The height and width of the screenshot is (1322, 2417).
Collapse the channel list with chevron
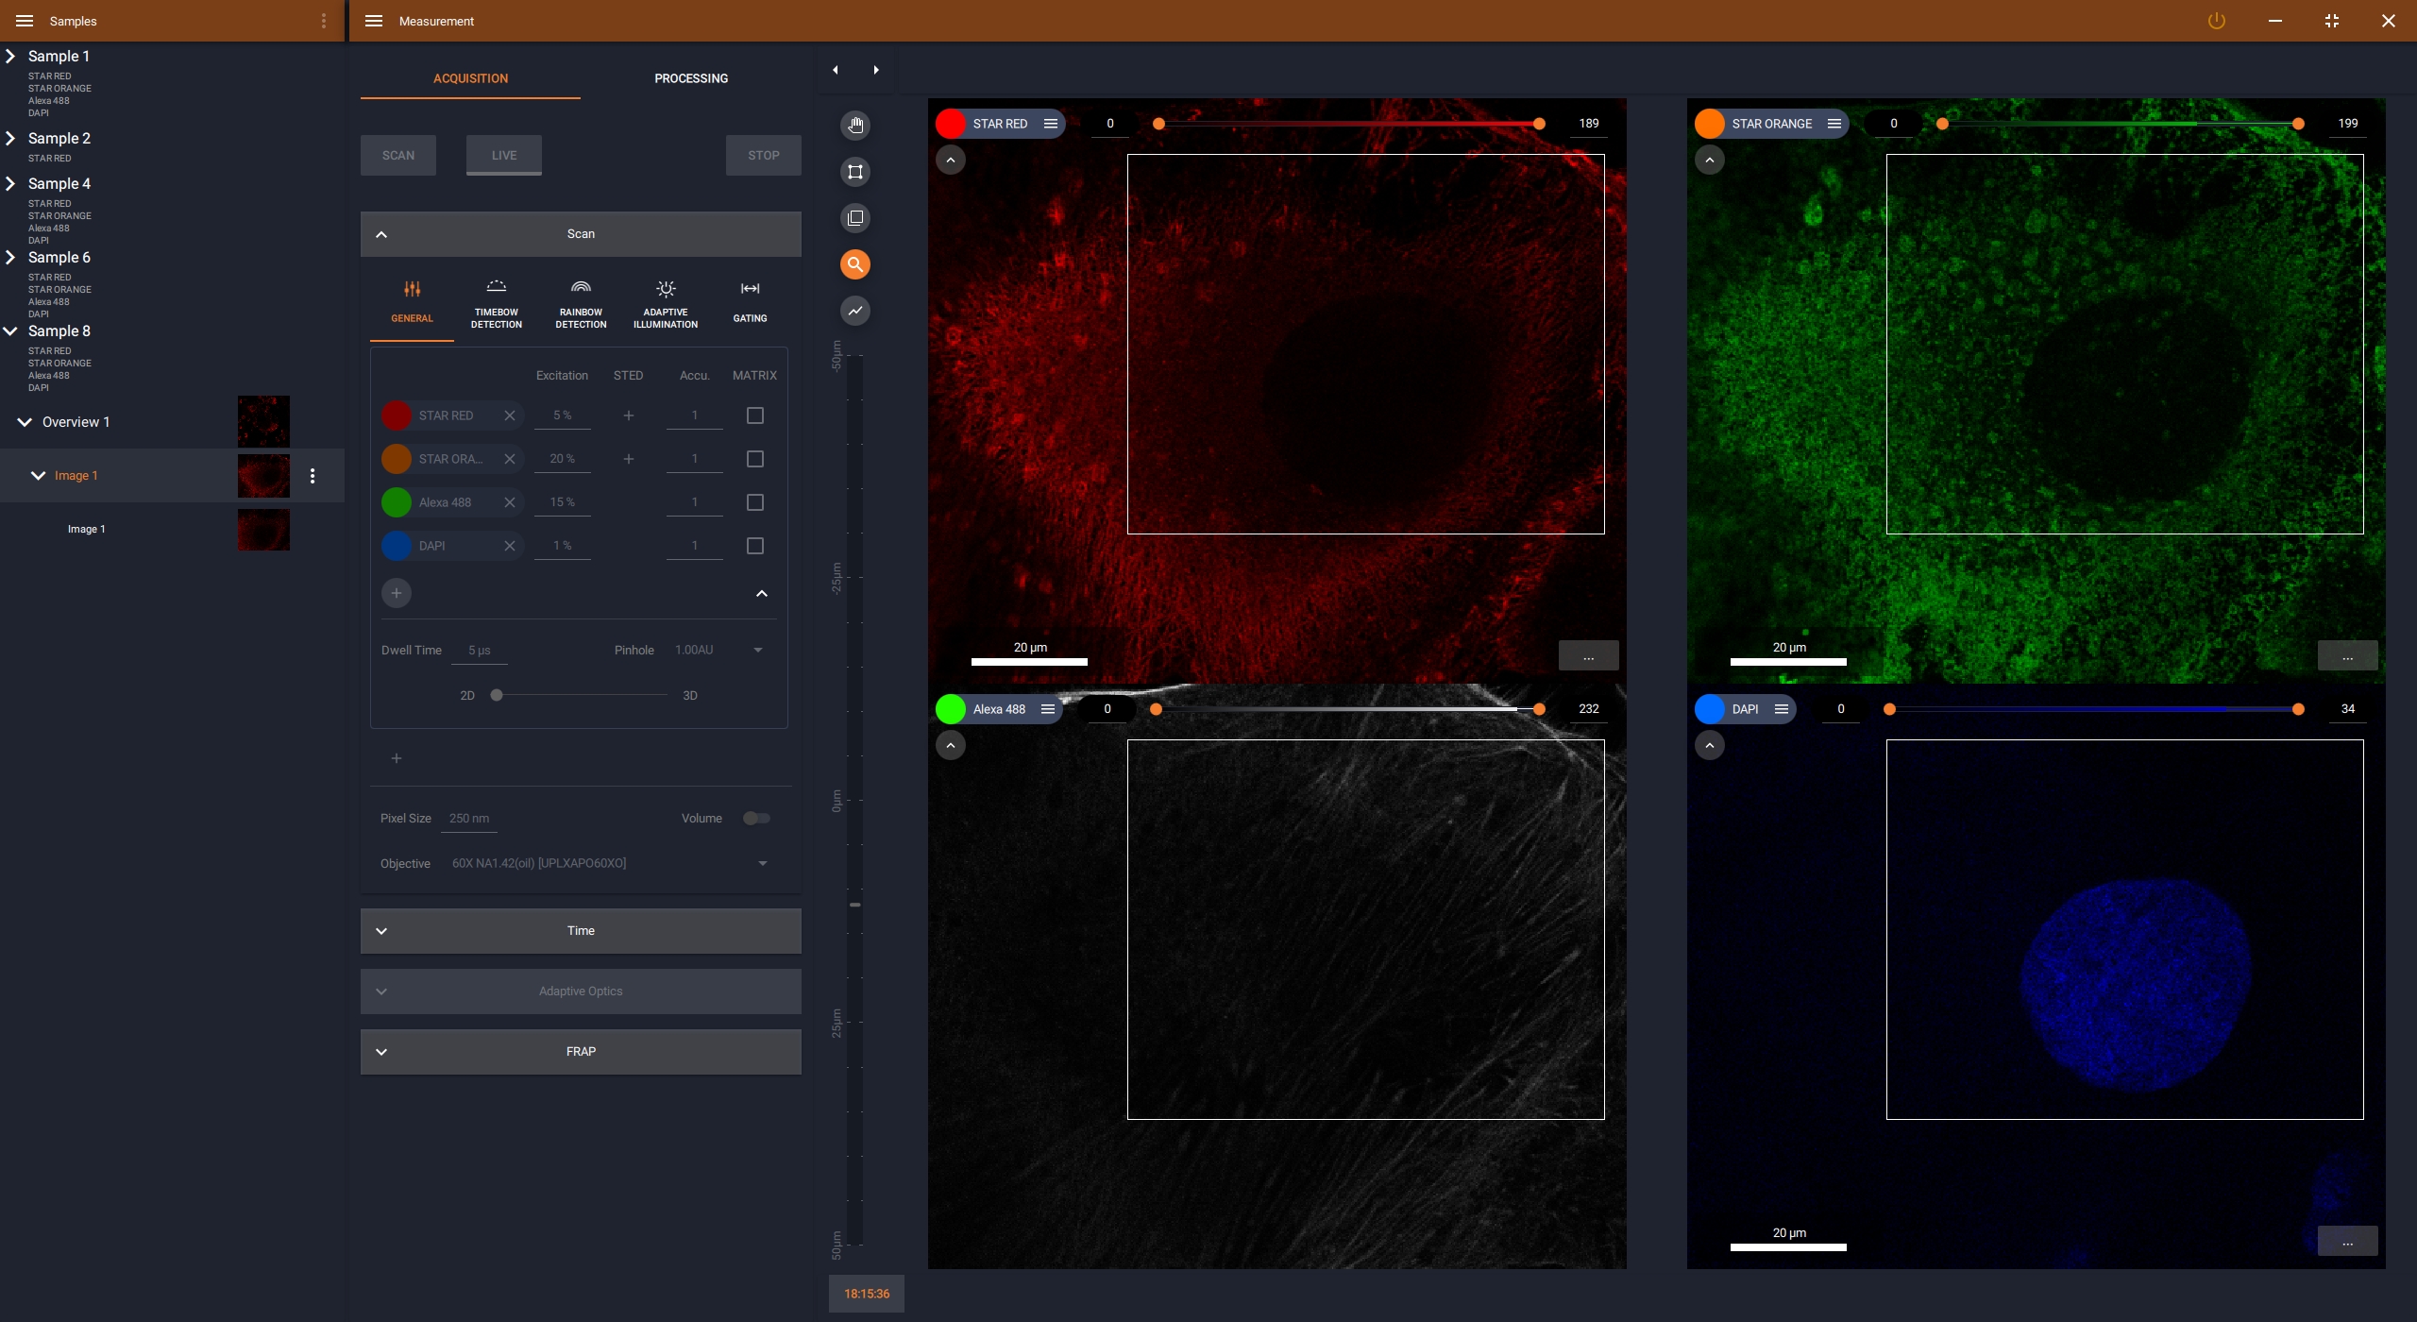(x=762, y=593)
